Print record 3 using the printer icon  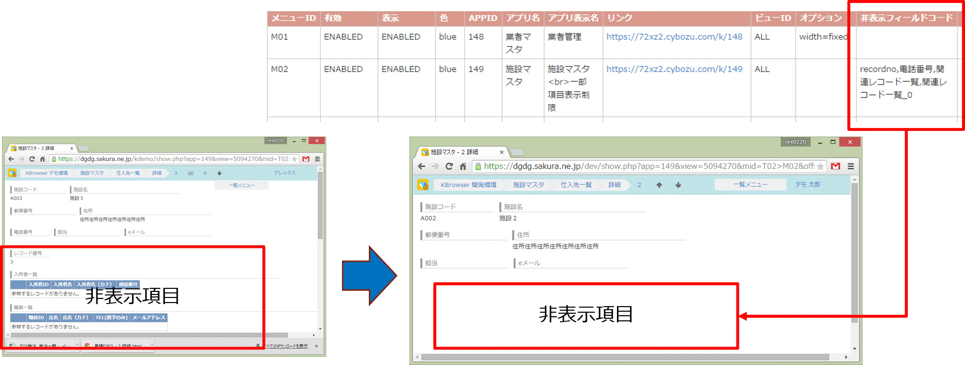point(191,173)
